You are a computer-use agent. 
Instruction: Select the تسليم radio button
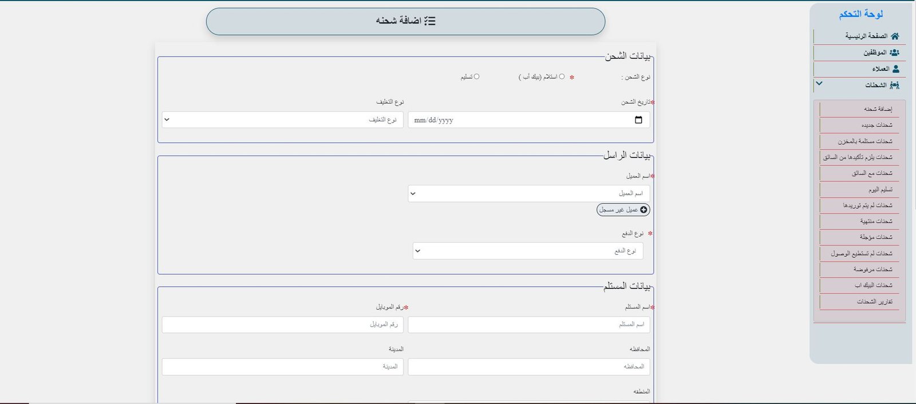pyautogui.click(x=476, y=77)
